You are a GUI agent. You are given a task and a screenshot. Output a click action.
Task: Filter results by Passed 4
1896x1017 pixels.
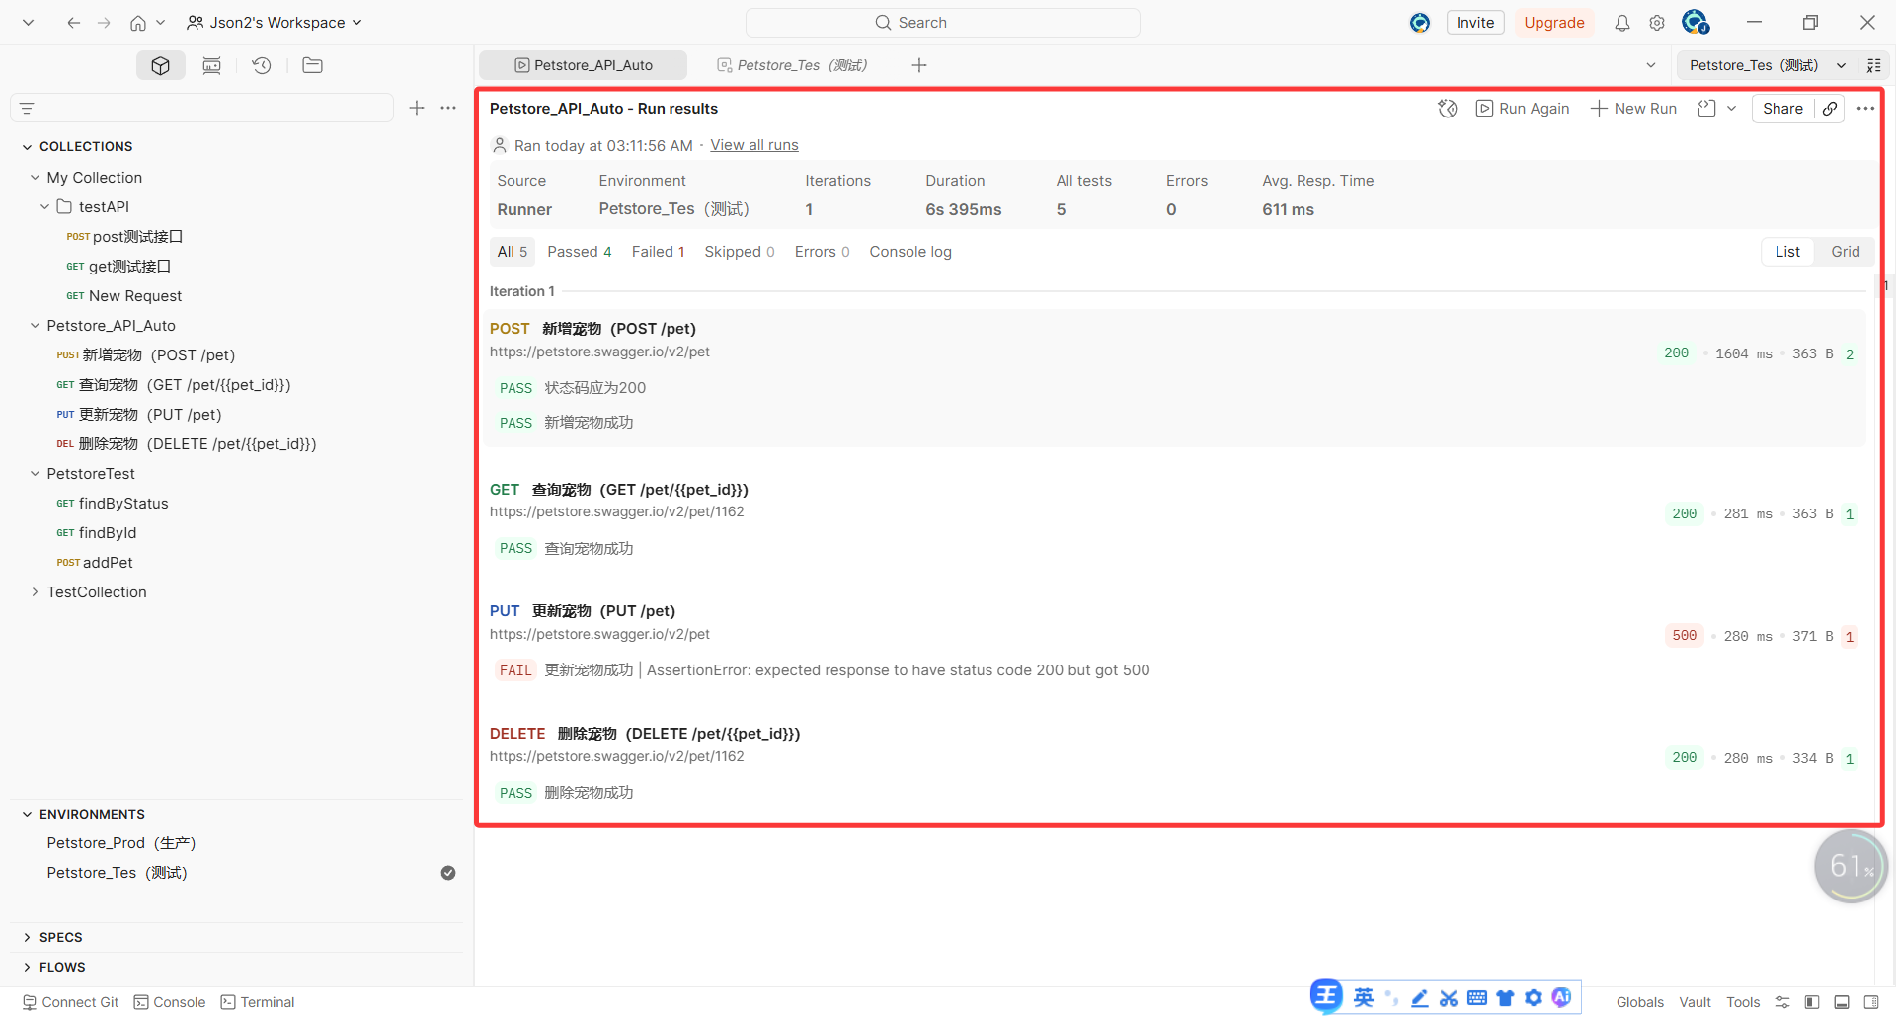click(580, 252)
